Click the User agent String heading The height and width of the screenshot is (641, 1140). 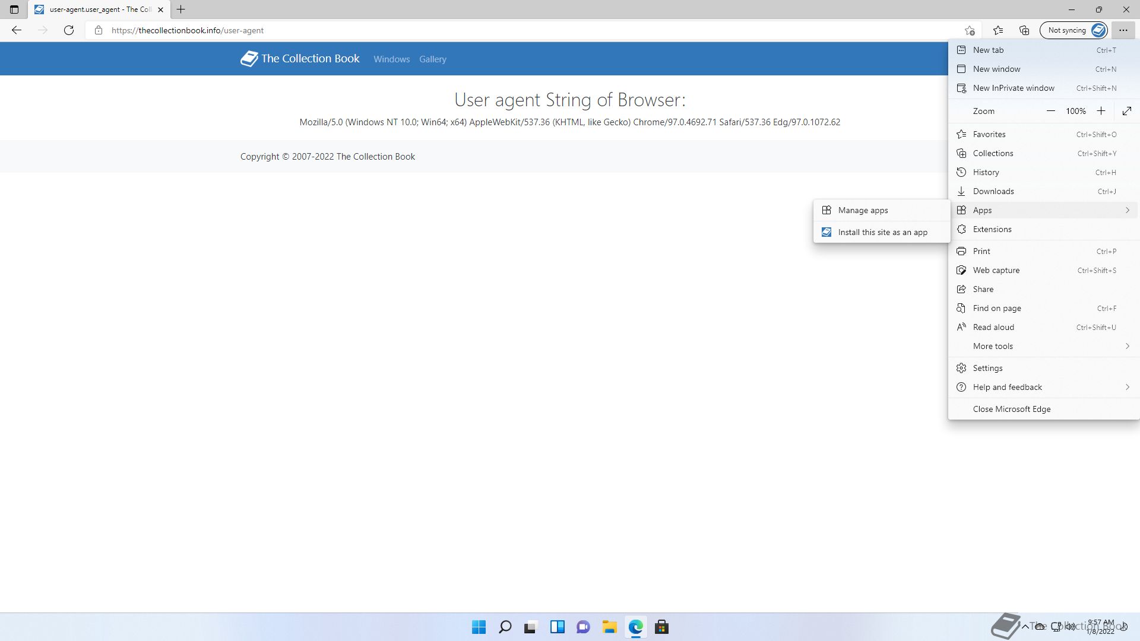pos(569,100)
